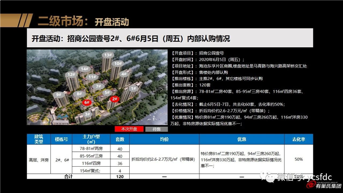Click the 12# building marker
The image size is (343, 193).
tap(71, 75)
